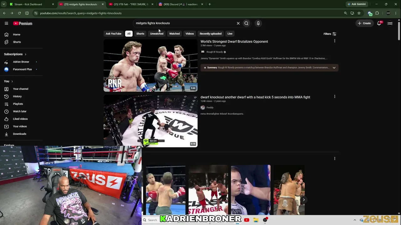Open more options for the Shorts shelf

point(335,158)
